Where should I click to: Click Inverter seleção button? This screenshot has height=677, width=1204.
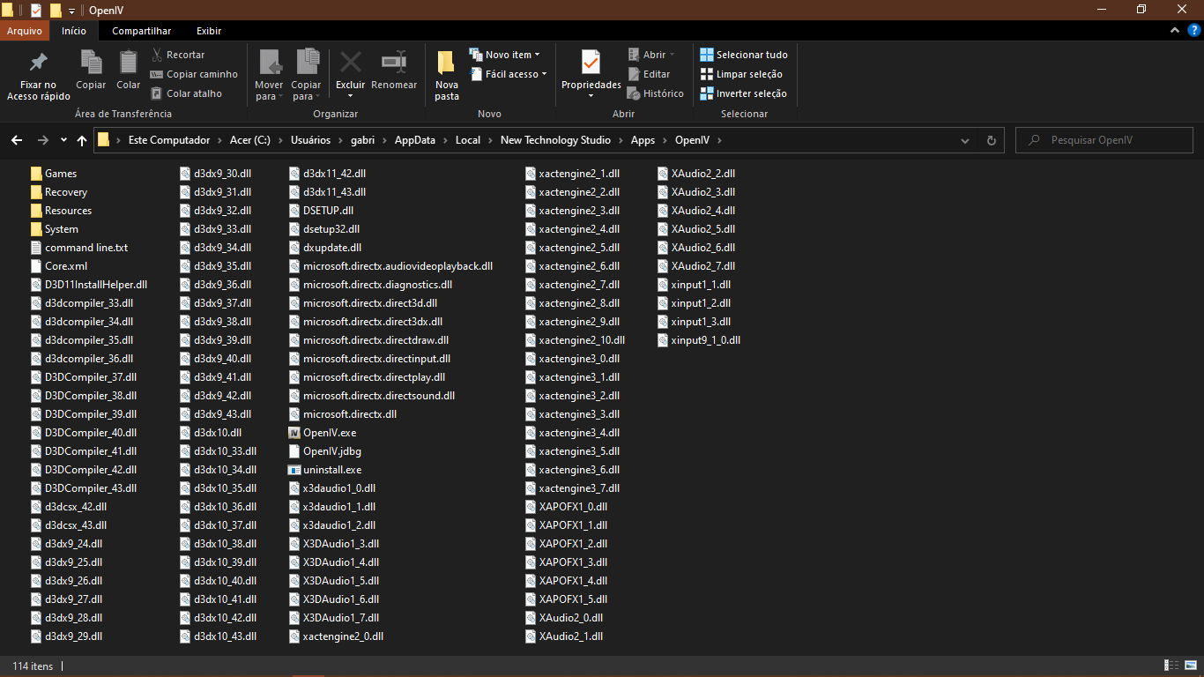743,93
